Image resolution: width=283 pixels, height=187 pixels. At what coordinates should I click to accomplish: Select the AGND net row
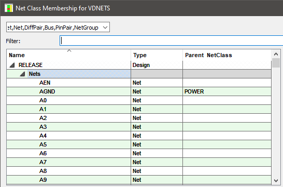point(139,91)
